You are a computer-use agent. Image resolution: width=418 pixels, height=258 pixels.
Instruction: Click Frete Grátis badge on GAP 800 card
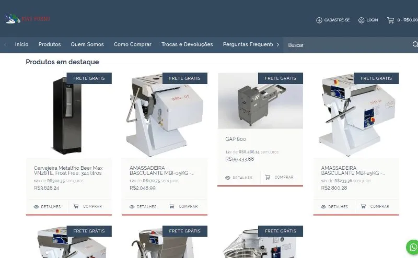(x=281, y=78)
